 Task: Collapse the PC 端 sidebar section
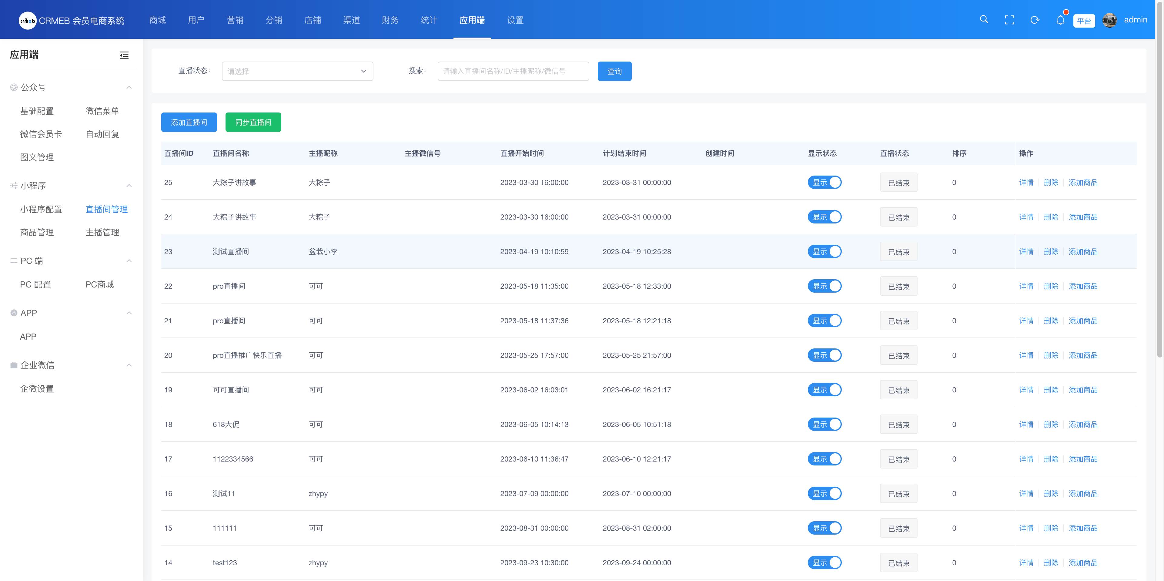coord(129,261)
